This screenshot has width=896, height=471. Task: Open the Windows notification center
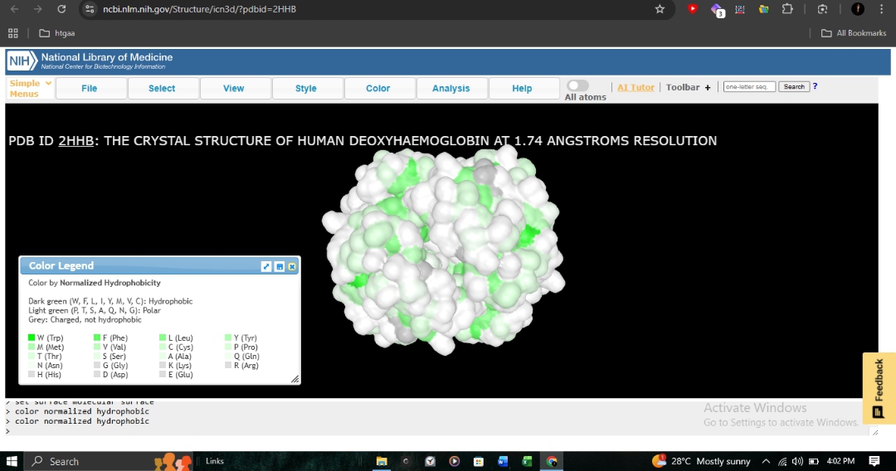tap(874, 461)
